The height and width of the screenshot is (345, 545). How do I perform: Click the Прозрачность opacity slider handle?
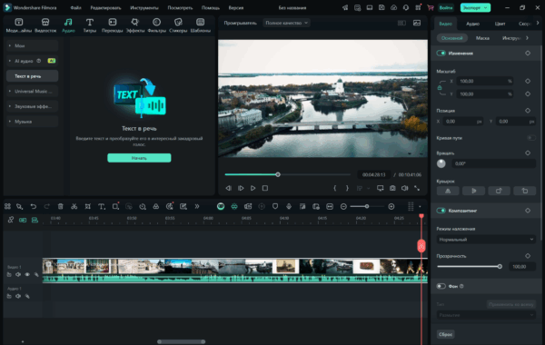coord(500,267)
